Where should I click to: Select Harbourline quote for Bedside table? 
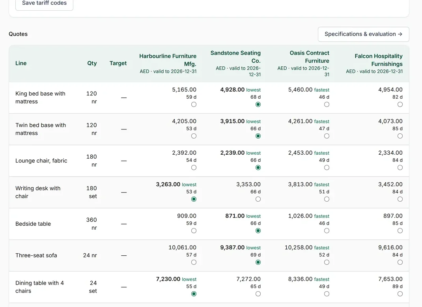194,230
